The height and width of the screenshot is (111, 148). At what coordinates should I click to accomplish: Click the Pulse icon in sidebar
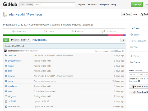132,56
